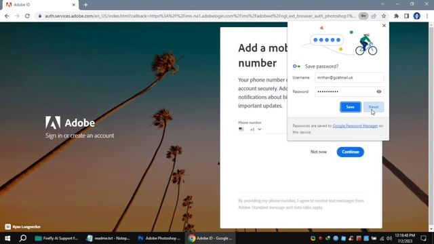Click the Password field in popup
The width and height of the screenshot is (434, 244).
click(349, 91)
